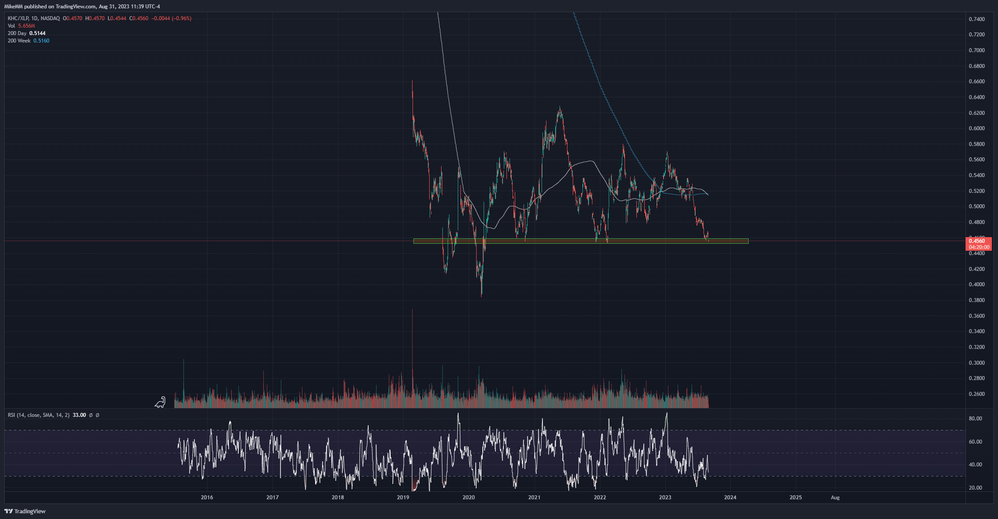The width and height of the screenshot is (998, 519).
Task: Click the 0.5400 price scale label
Action: [x=976, y=175]
